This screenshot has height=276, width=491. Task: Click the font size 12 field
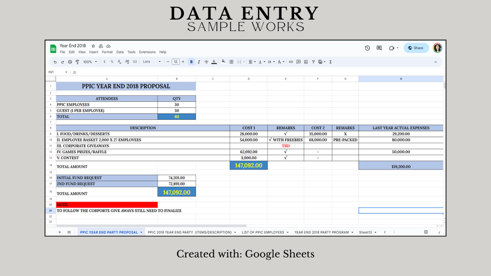tap(176, 62)
